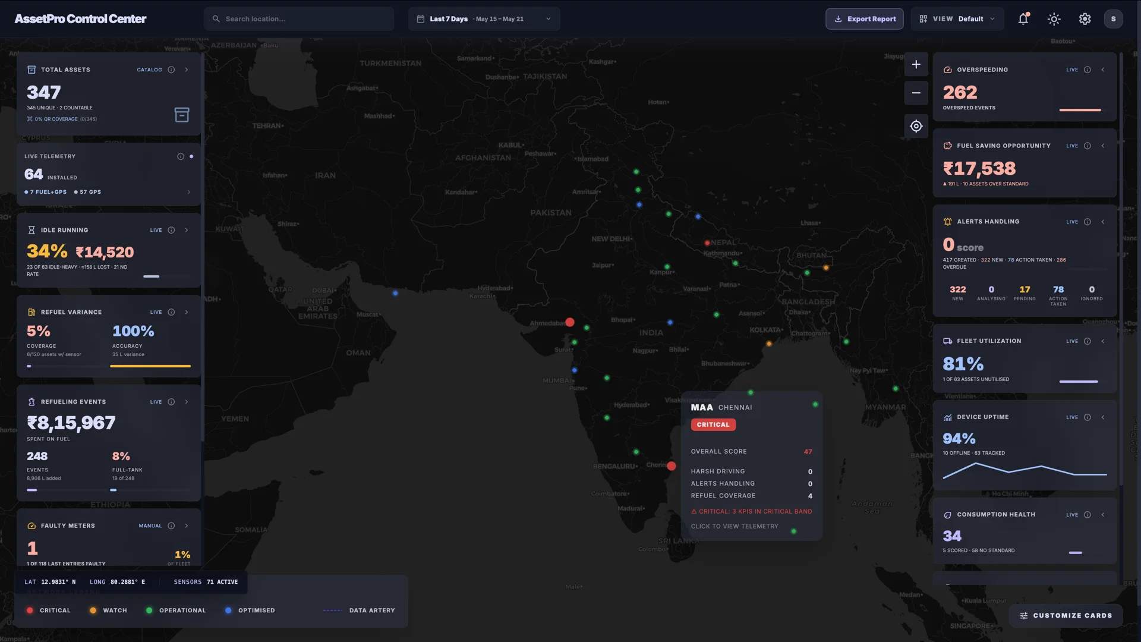This screenshot has height=642, width=1141.
Task: Click AssetPro Control Center logo
Action: click(x=80, y=19)
